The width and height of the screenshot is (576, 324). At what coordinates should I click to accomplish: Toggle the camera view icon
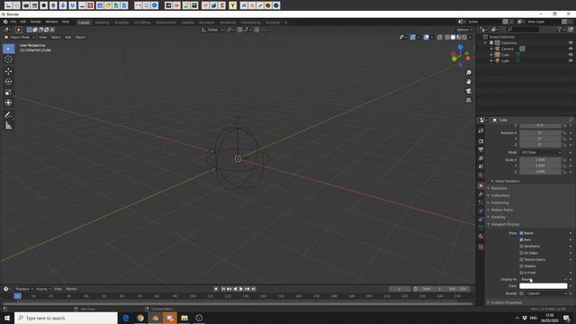[468, 91]
